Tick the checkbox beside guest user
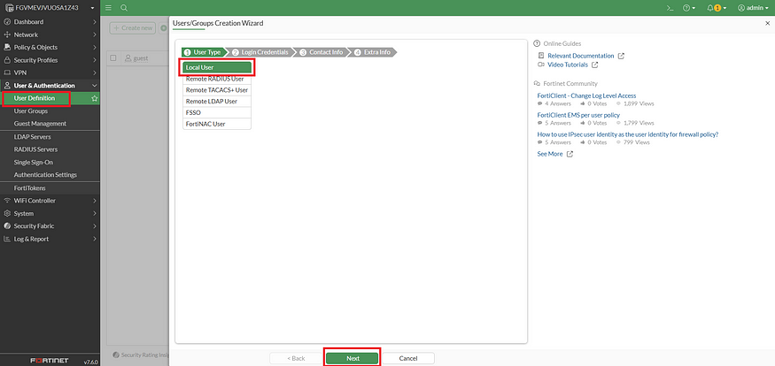Screen dimensions: 775x366 pyautogui.click(x=113, y=58)
